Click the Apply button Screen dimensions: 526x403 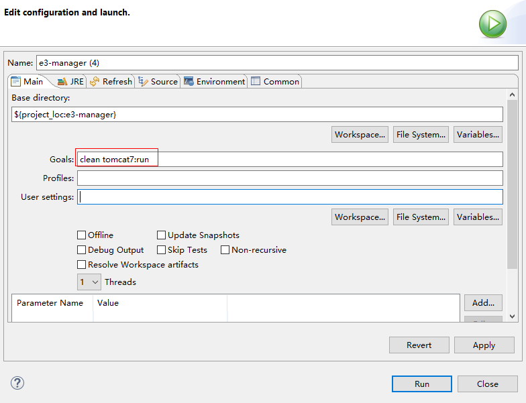tap(484, 345)
